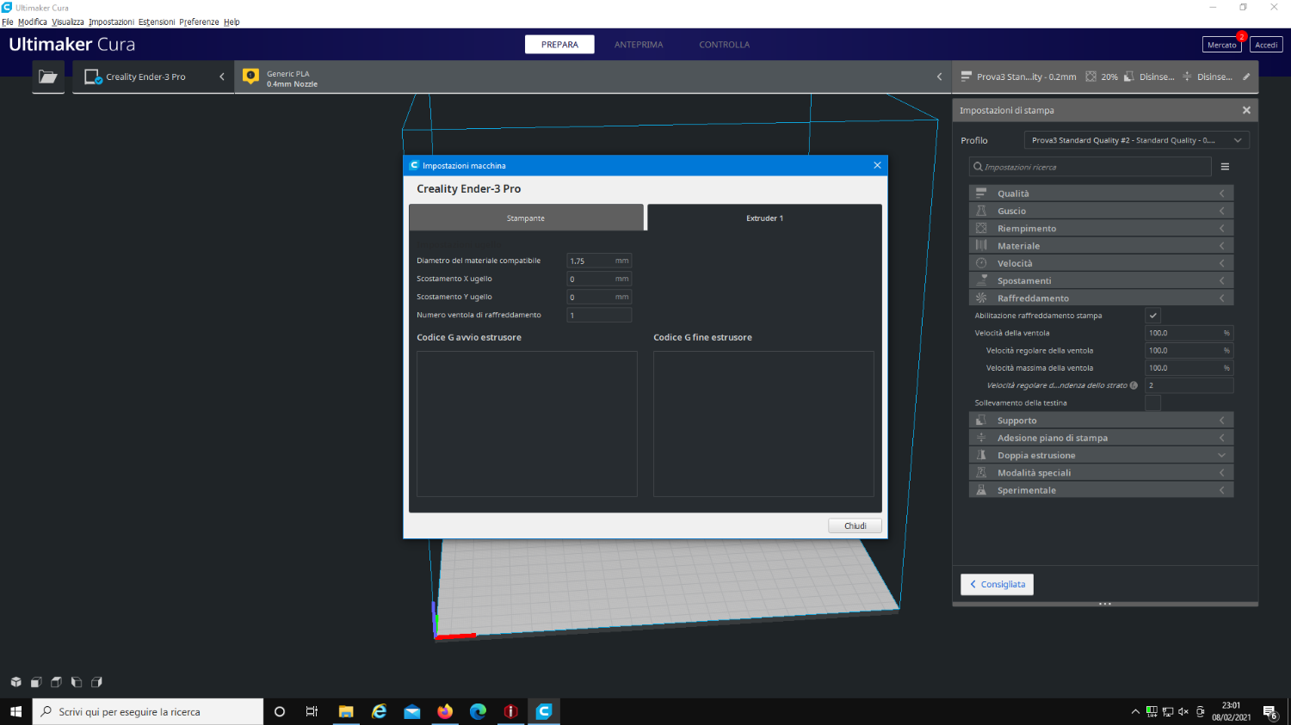The width and height of the screenshot is (1291, 725).
Task: Select the 3D view cube icon
Action: [15, 682]
